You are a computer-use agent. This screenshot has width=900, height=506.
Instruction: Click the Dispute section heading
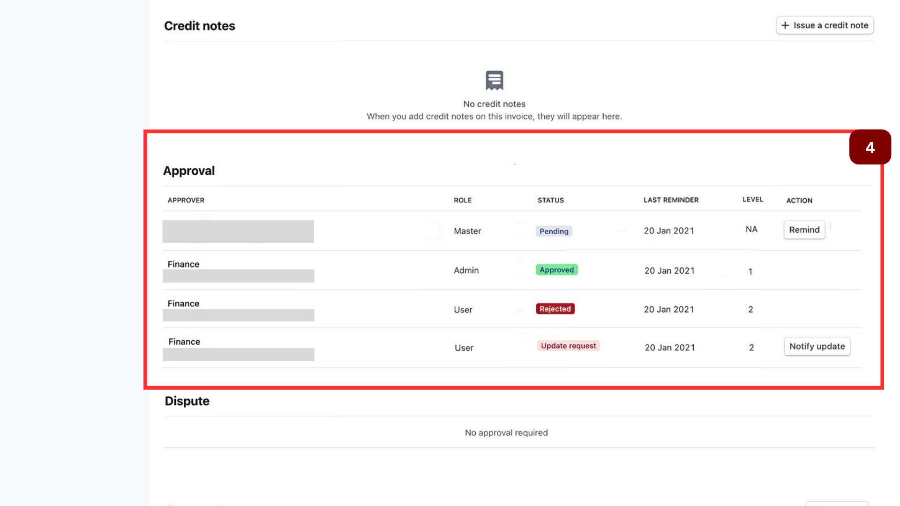[x=187, y=401]
